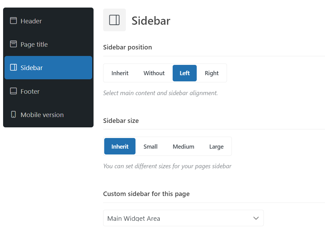The height and width of the screenshot is (230, 325).
Task: Click the Header layout icon in the menu
Action: [x=13, y=21]
